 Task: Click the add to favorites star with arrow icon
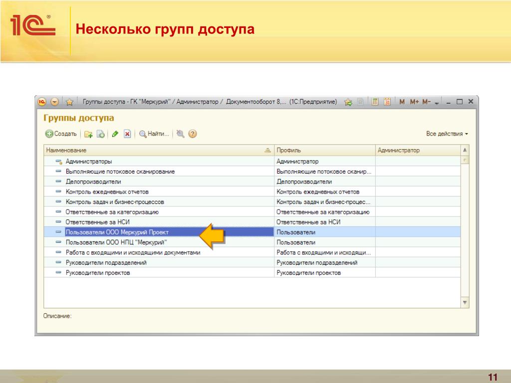348,102
